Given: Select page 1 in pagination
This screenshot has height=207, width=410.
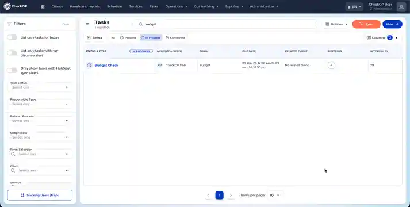Looking at the screenshot, I should pos(220,195).
